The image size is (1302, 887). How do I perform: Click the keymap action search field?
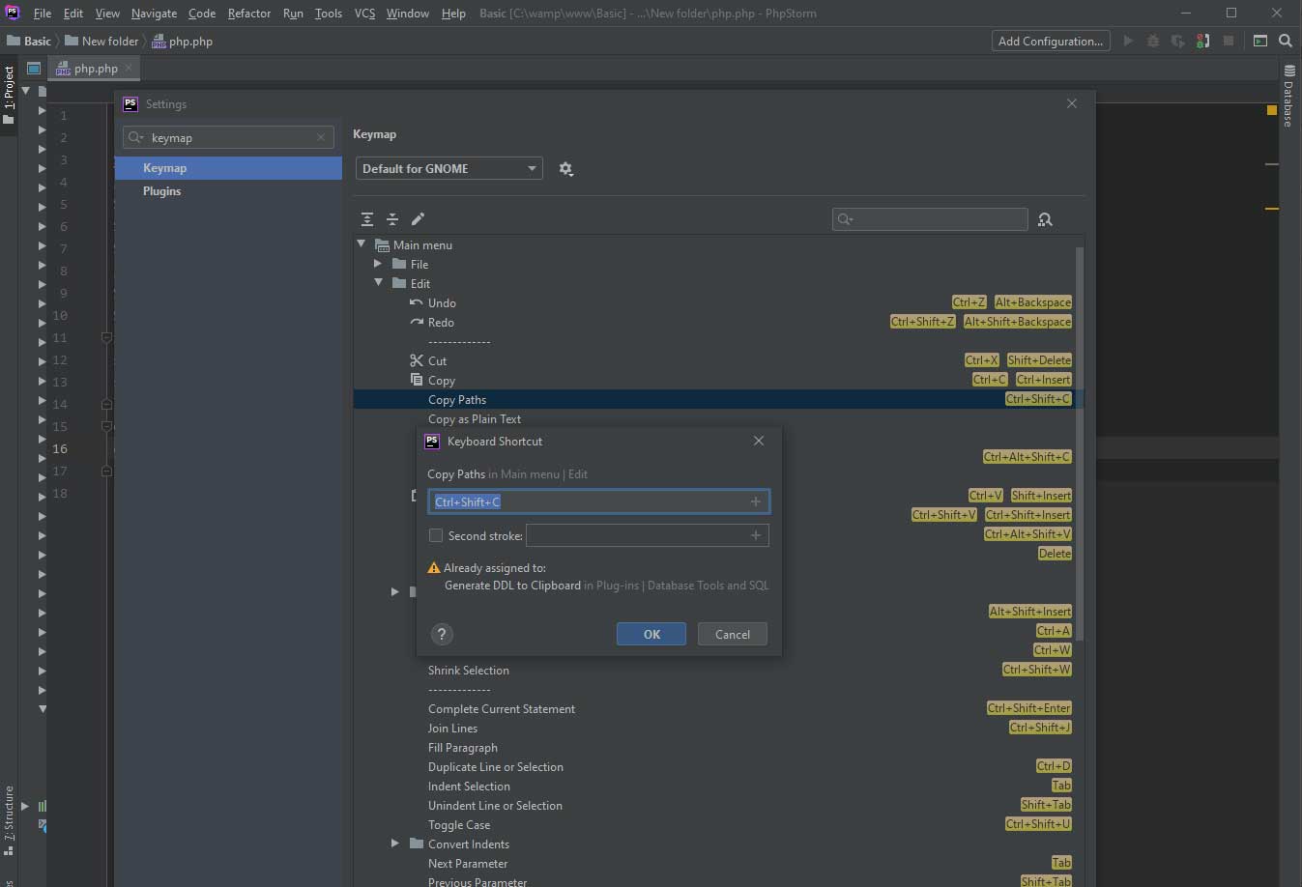[930, 219]
